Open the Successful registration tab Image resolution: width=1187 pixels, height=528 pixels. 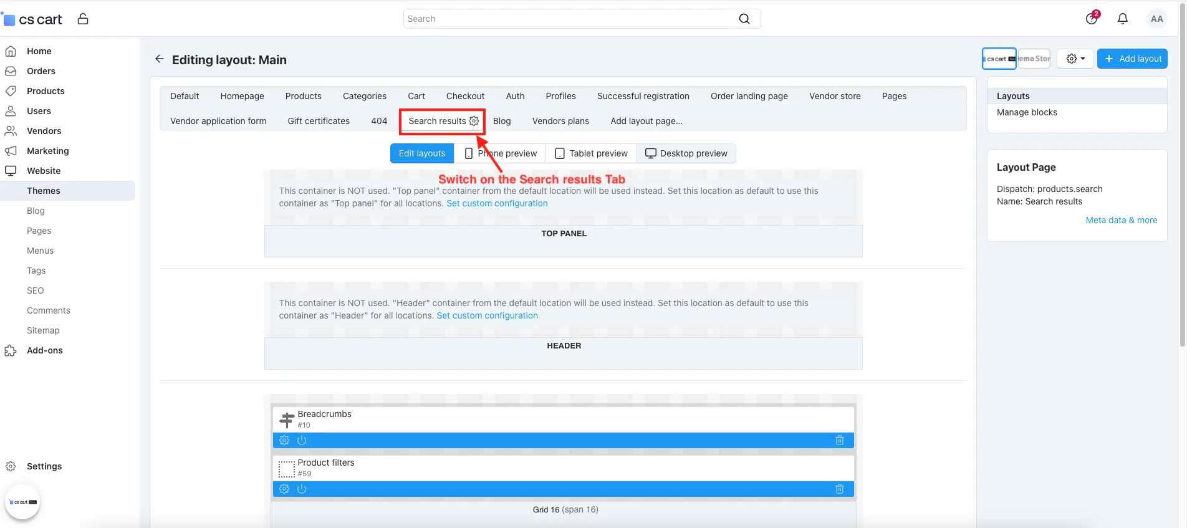[x=643, y=96]
